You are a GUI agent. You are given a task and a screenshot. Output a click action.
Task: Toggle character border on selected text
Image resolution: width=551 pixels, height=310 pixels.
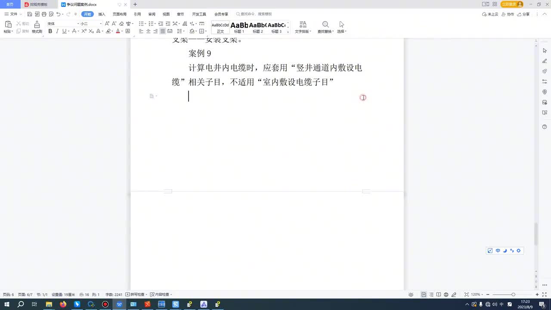pos(128,31)
